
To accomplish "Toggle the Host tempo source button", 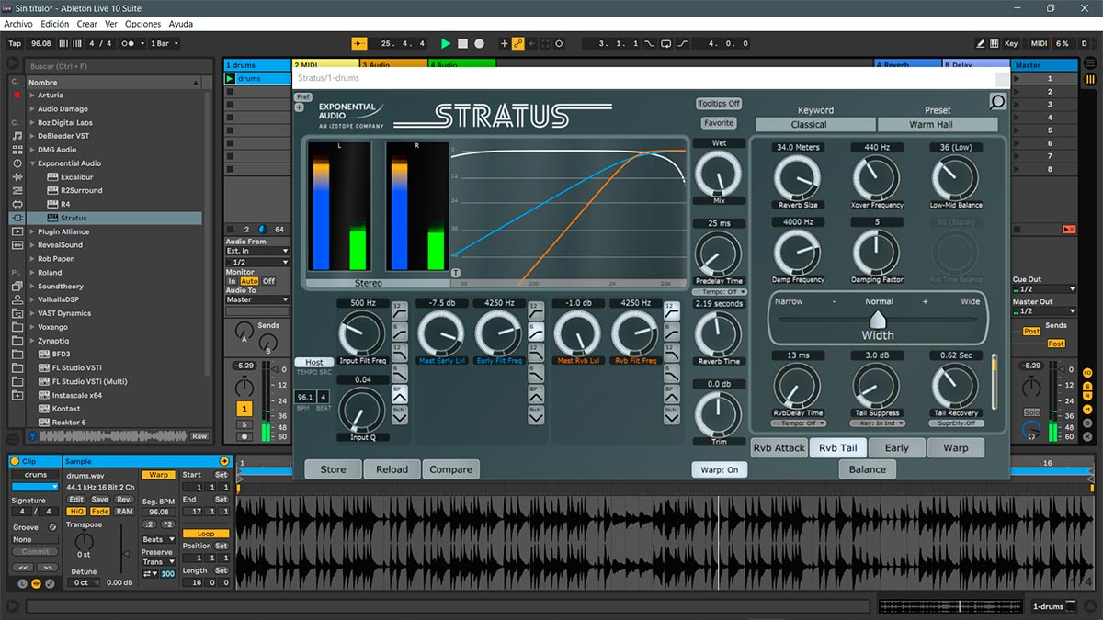I will (x=314, y=363).
